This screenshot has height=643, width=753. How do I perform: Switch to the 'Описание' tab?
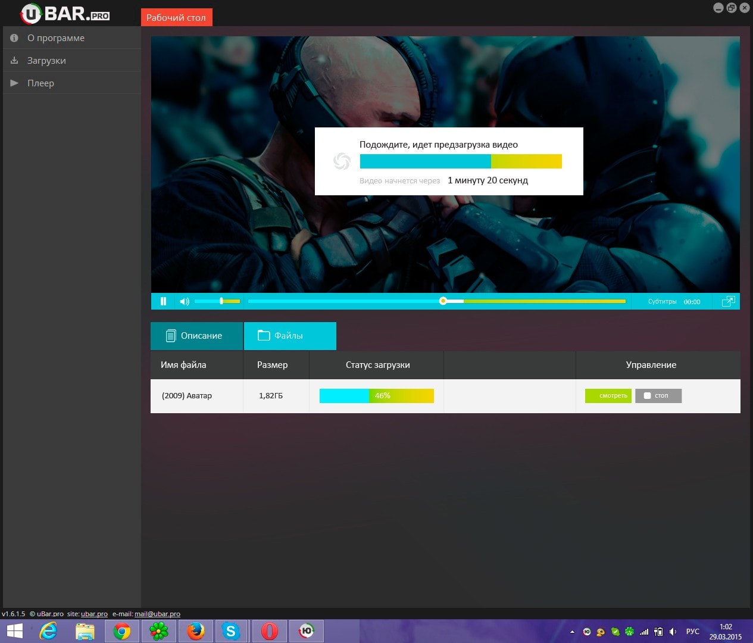click(196, 336)
